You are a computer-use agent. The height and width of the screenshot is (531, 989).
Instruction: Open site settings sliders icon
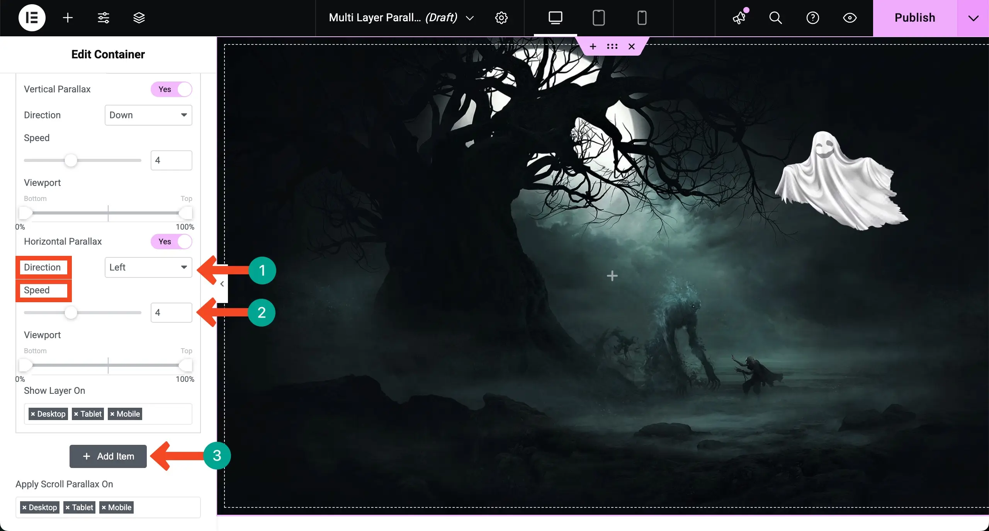pos(103,18)
